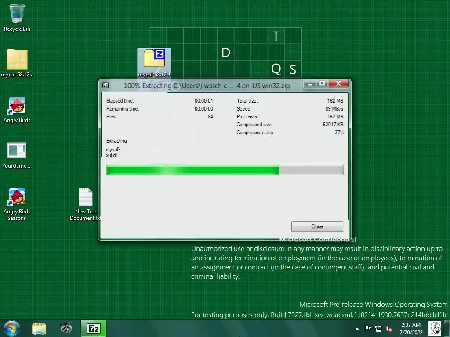Click the Compressed size value 62017 KB
Screen dimensions: 450x337
(x=333, y=124)
